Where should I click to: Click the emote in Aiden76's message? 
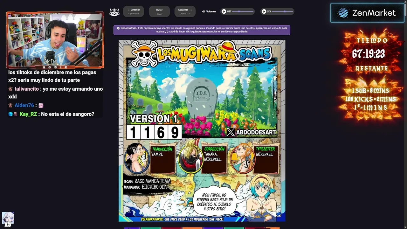click(41, 106)
